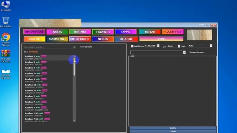This screenshot has width=237, height=133.
Task: Toggle the checkbox beside version V7.1922.06
Action: pyautogui.click(x=132, y=46)
